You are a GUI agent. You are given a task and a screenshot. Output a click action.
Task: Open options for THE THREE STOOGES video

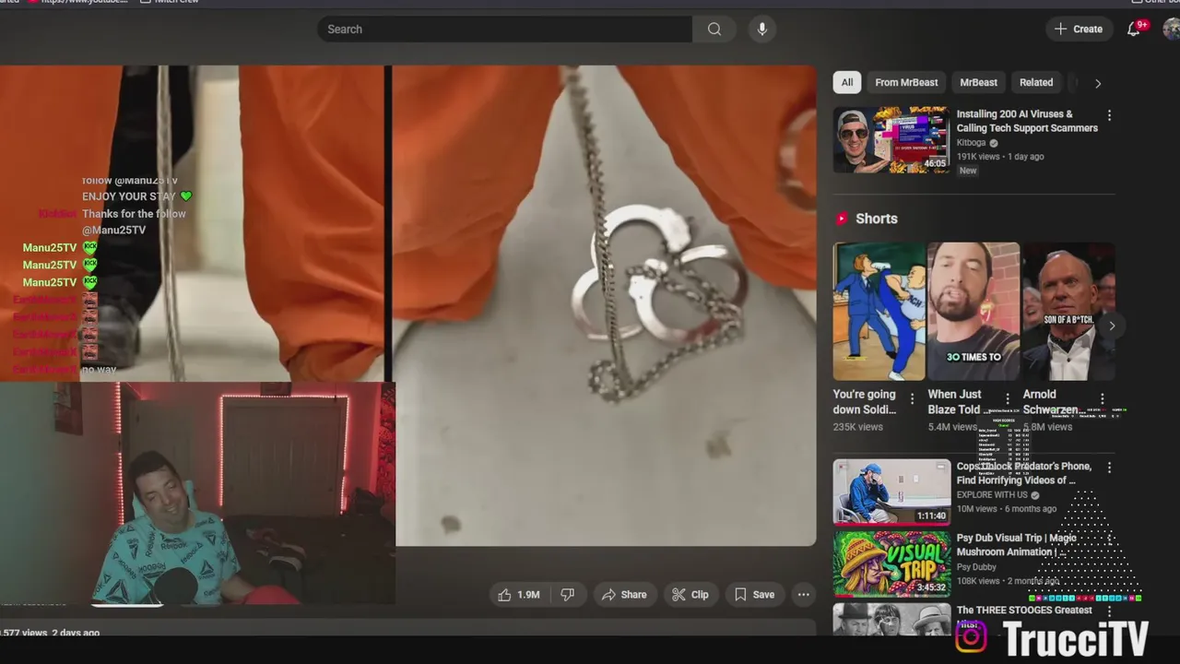(x=1109, y=611)
